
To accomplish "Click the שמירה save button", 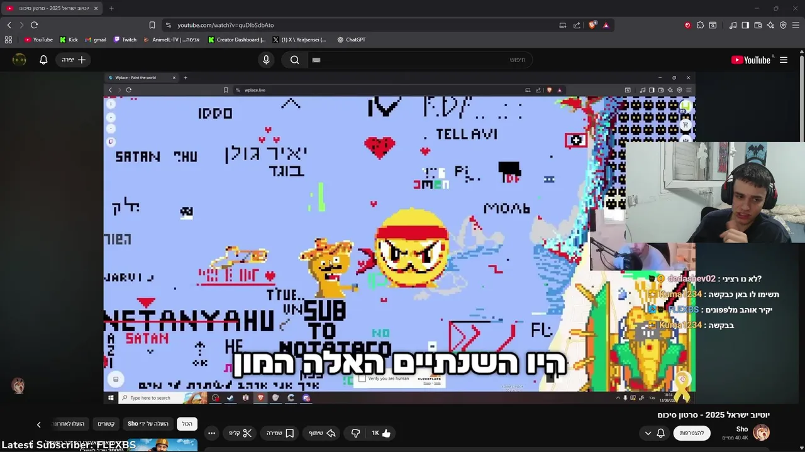I will click(279, 433).
